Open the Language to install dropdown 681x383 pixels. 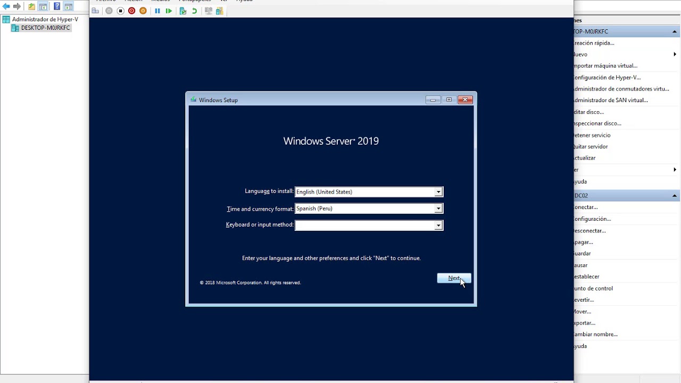(x=438, y=192)
